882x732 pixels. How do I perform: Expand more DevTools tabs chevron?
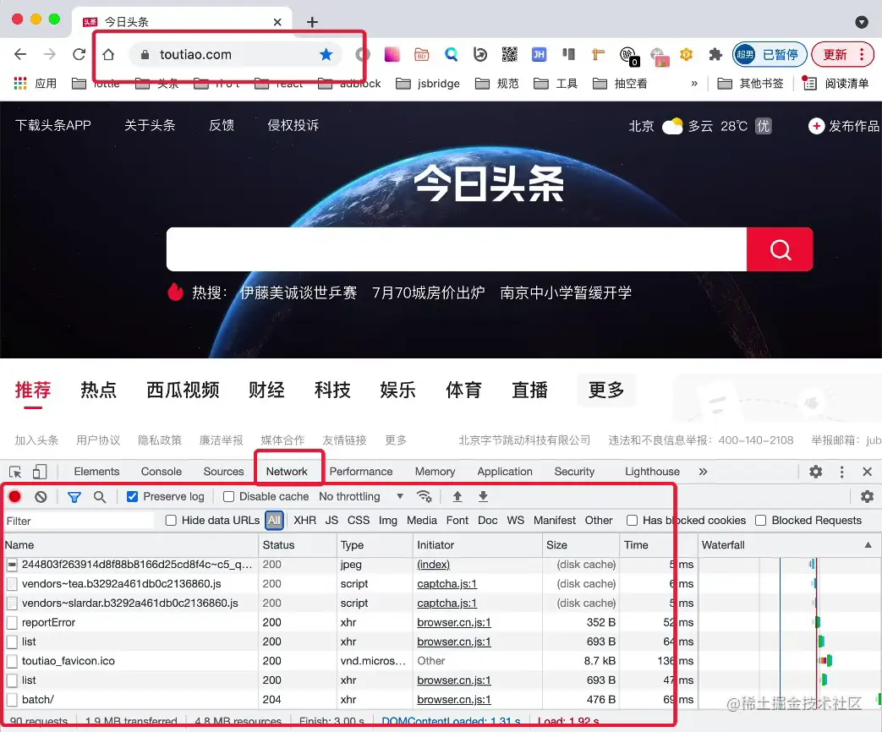703,472
